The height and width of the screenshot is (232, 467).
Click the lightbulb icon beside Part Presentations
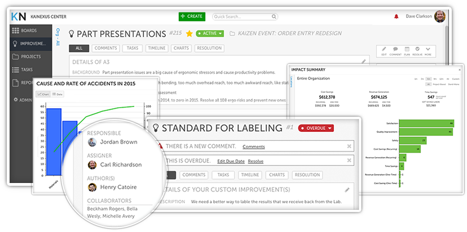71,34
